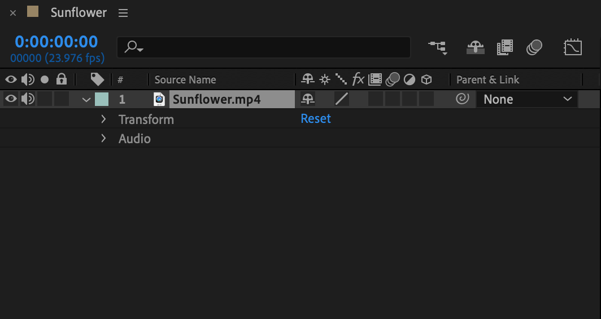Mute audio of the Sunflower.mp4 layer

tap(28, 99)
